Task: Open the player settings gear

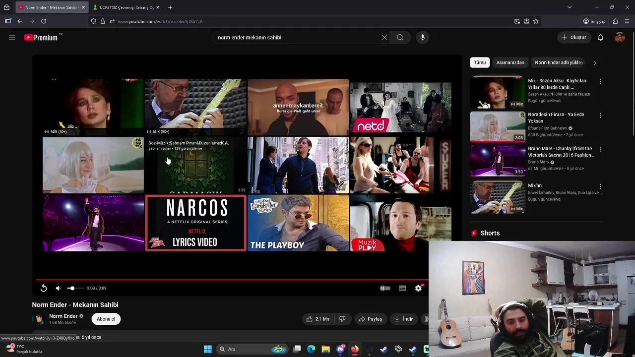Action: tap(418, 288)
